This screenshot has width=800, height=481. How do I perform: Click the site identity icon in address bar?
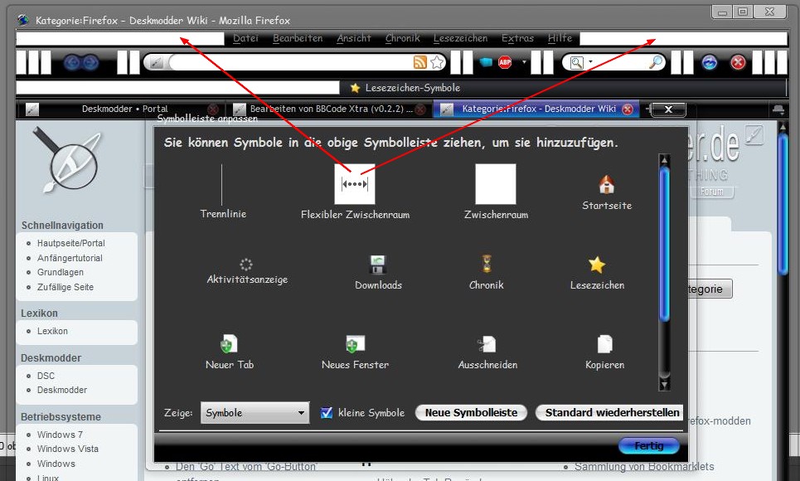click(156, 63)
